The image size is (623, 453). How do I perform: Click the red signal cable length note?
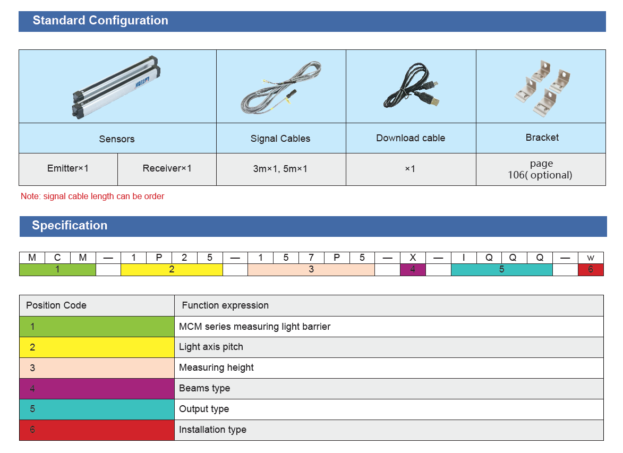92,196
